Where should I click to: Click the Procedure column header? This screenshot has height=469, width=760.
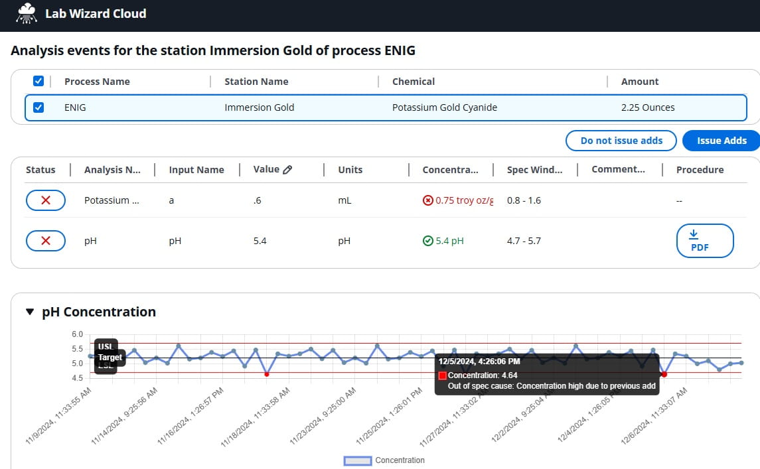(x=700, y=170)
